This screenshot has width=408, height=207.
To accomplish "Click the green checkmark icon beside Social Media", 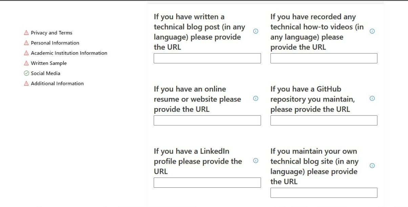I will pos(26,73).
